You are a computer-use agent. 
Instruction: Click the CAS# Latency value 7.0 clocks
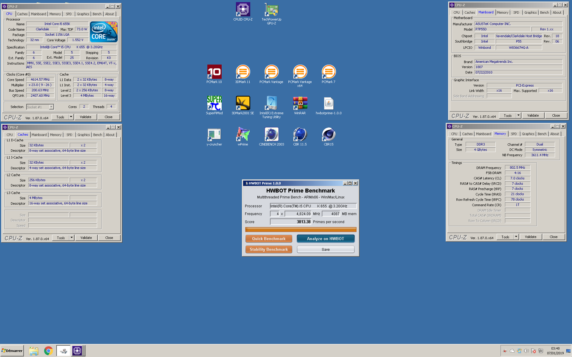tap(517, 178)
